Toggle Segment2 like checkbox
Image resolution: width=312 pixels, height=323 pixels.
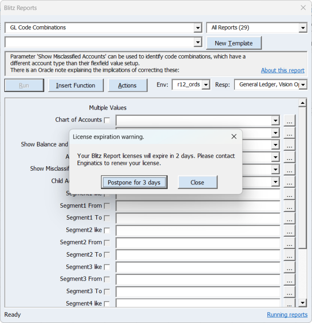[107, 230]
